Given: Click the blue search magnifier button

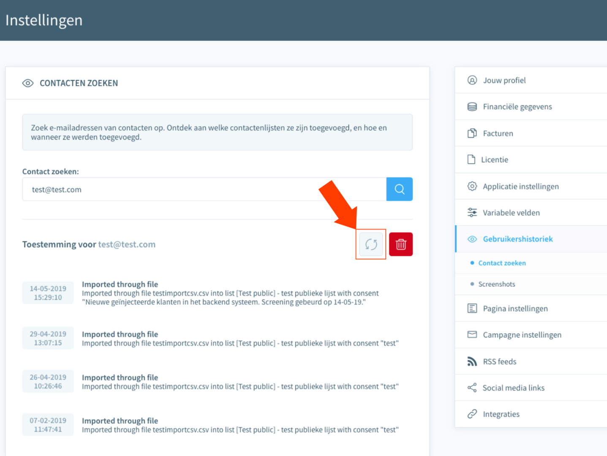Looking at the screenshot, I should (399, 189).
